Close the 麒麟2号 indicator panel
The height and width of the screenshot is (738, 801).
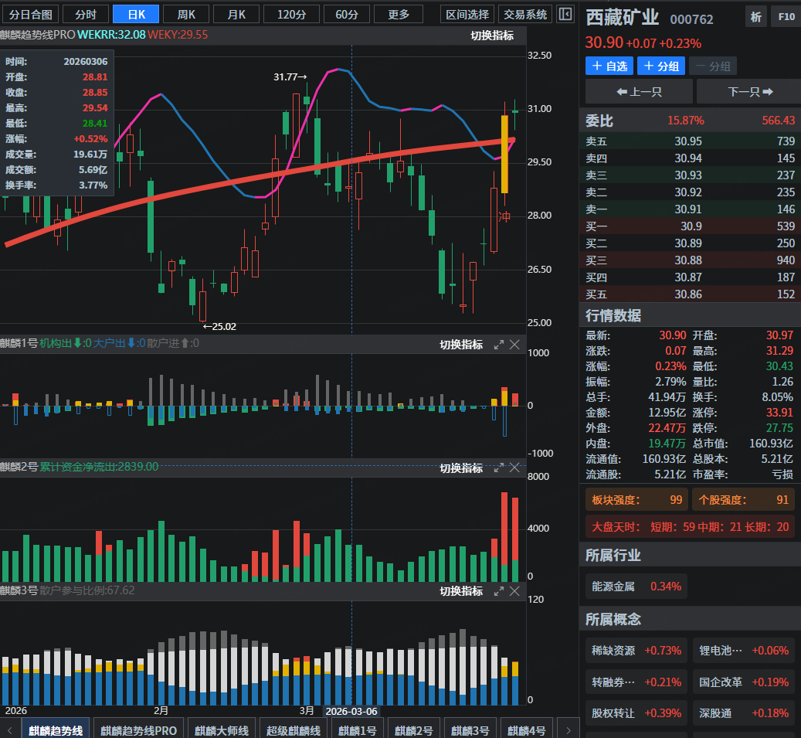click(515, 468)
